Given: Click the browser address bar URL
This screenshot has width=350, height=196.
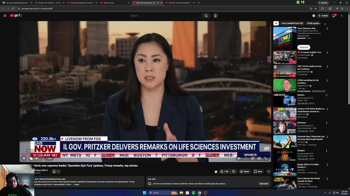Looking at the screenshot, I should pyautogui.click(x=37, y=8).
